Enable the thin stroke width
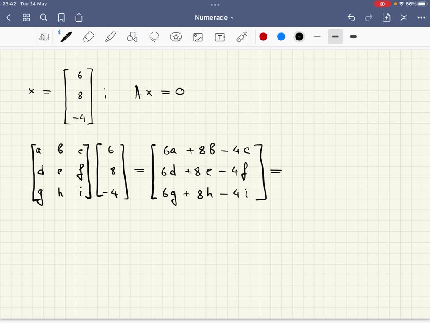The width and height of the screenshot is (430, 323). [317, 37]
